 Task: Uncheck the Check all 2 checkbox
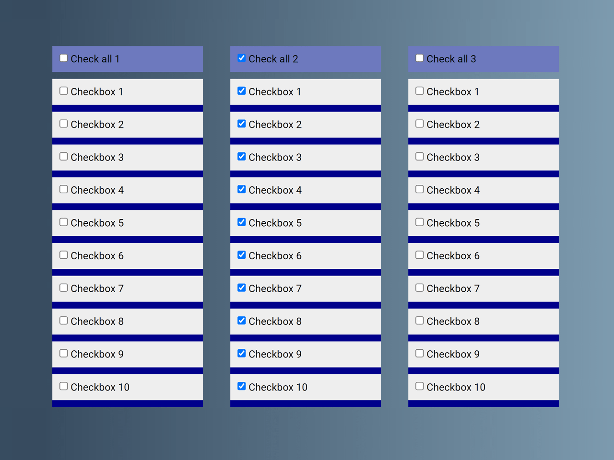(x=241, y=57)
